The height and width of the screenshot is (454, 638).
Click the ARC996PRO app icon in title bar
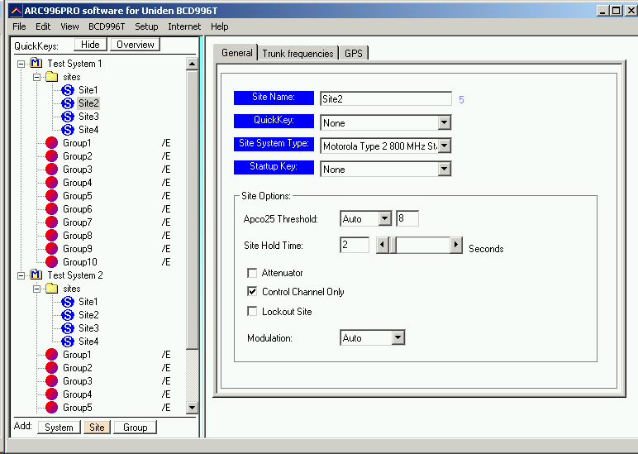16,11
